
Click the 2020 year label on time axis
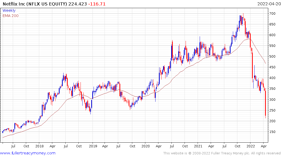[x=146, y=146]
